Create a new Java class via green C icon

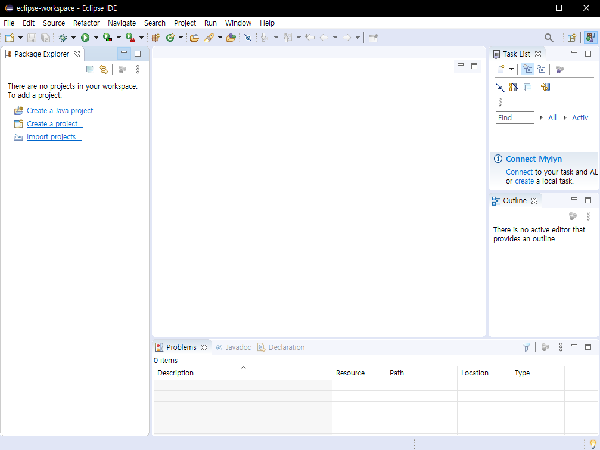(x=170, y=38)
